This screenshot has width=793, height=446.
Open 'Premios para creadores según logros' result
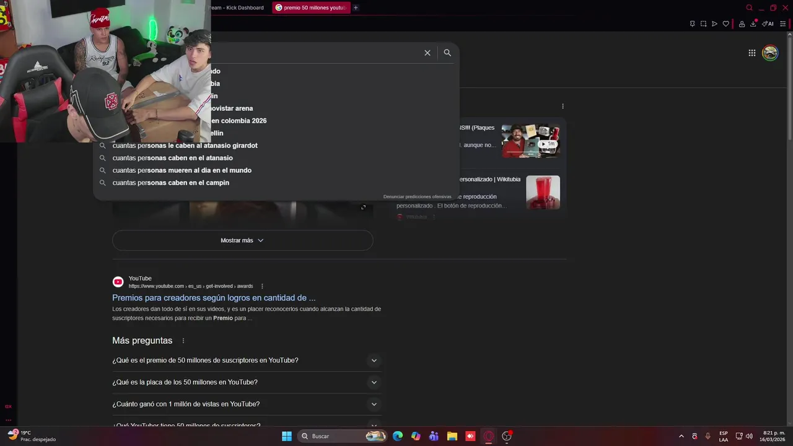click(x=214, y=297)
